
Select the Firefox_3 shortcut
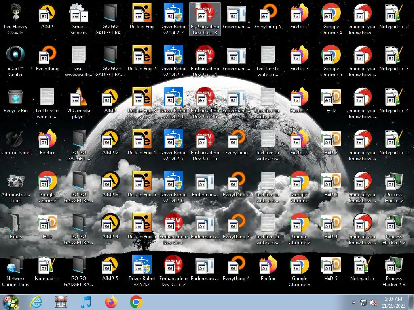point(300,59)
